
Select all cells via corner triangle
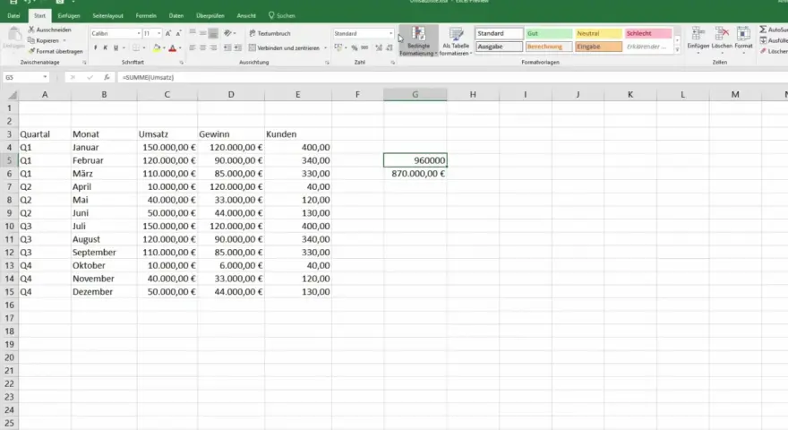click(x=12, y=95)
